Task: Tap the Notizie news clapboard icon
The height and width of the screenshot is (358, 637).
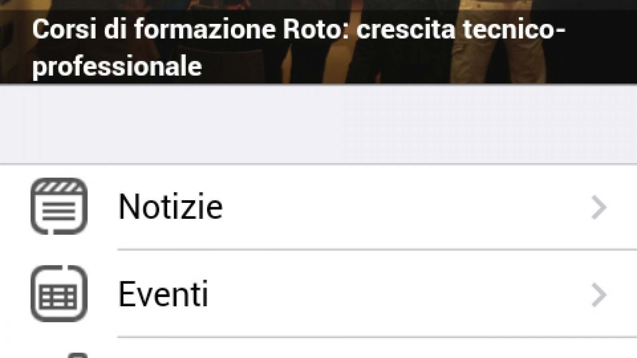Action: 59,206
